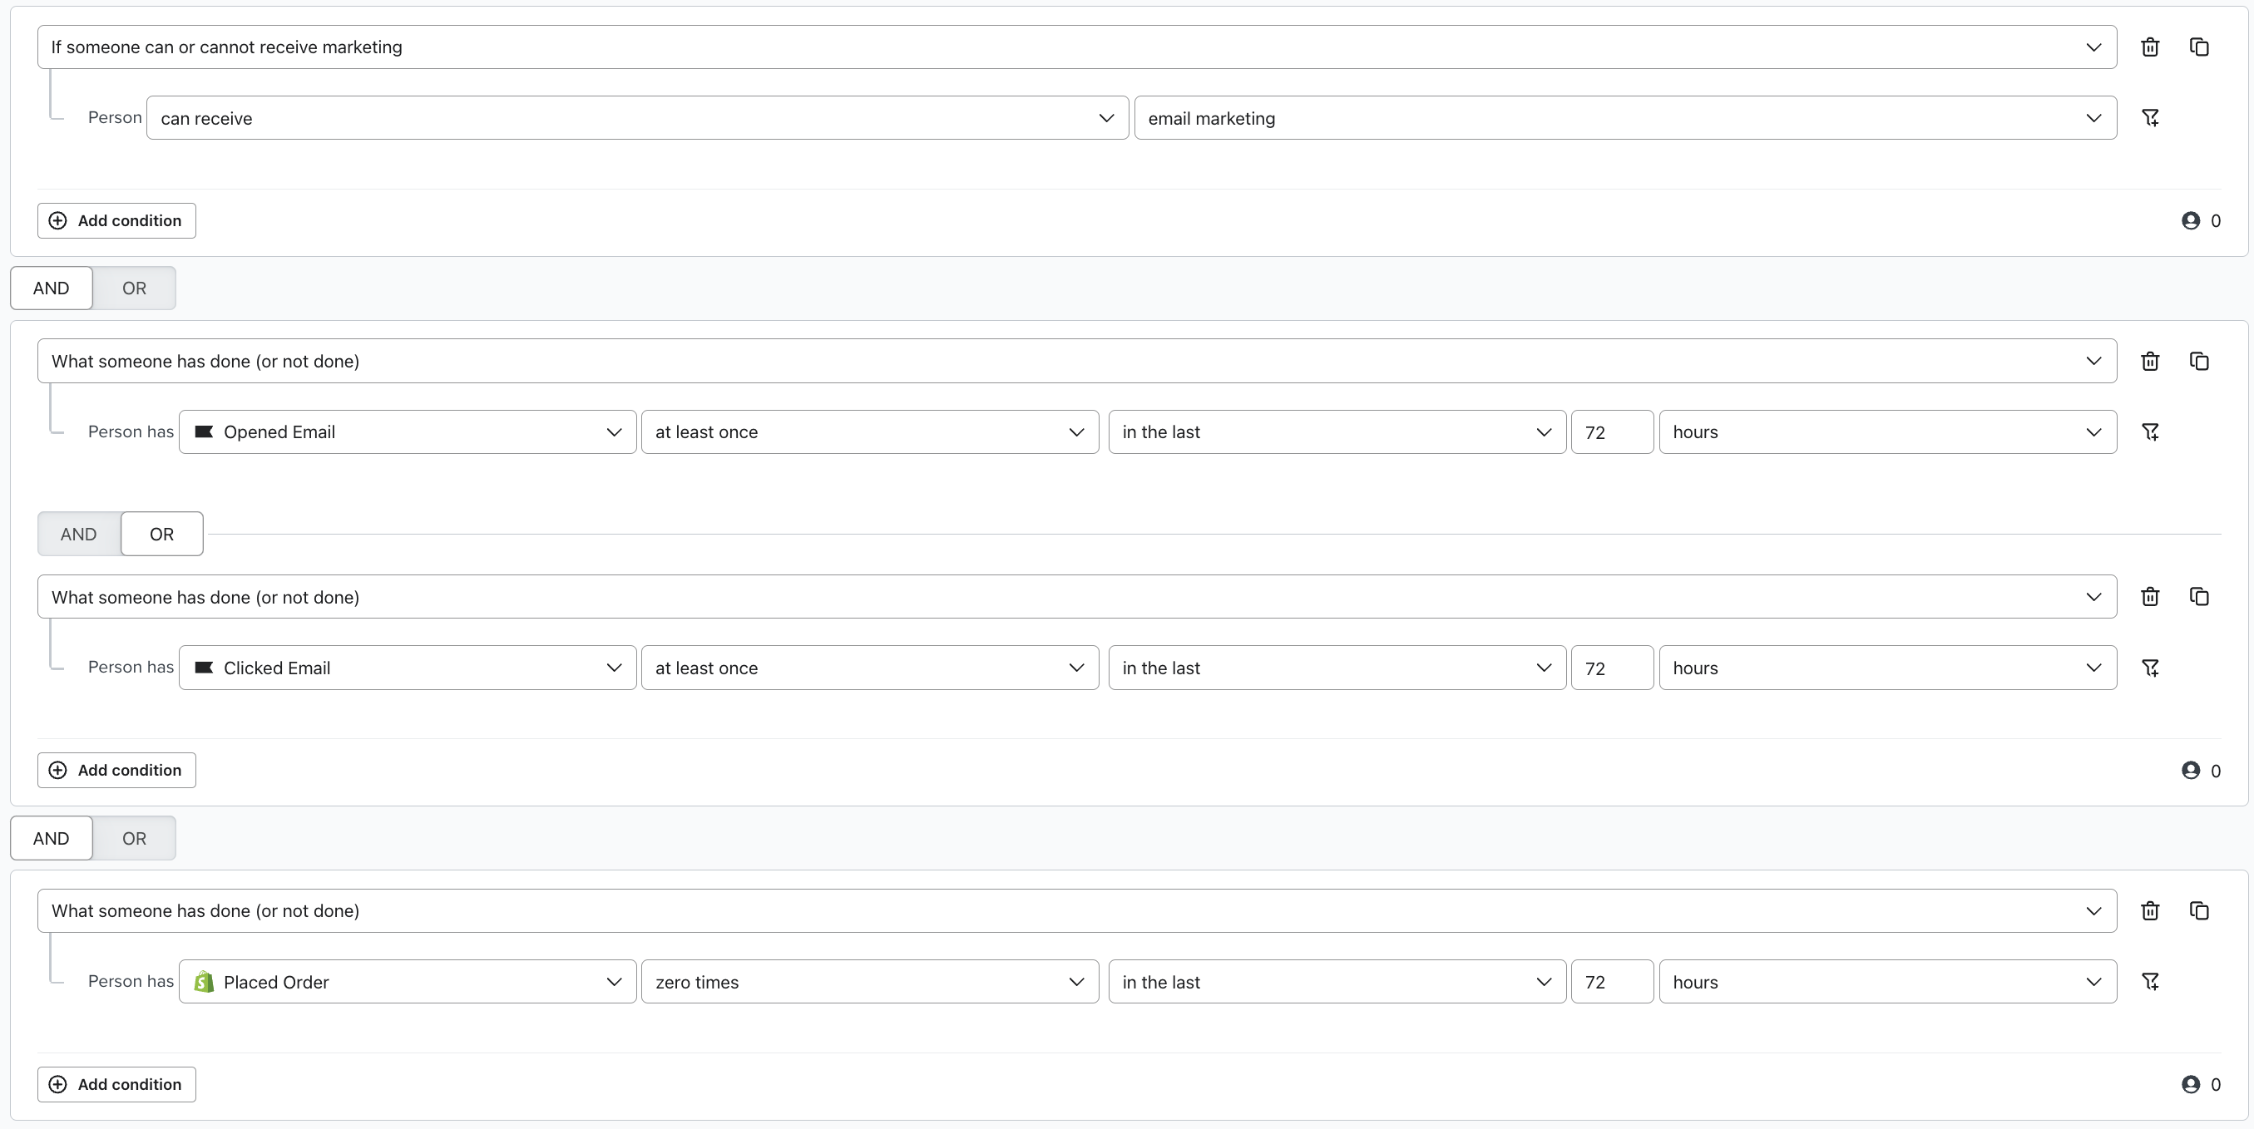Expand the 'zero times' frequency dropdown
Screen dimensions: 2254x1129
tap(869, 982)
